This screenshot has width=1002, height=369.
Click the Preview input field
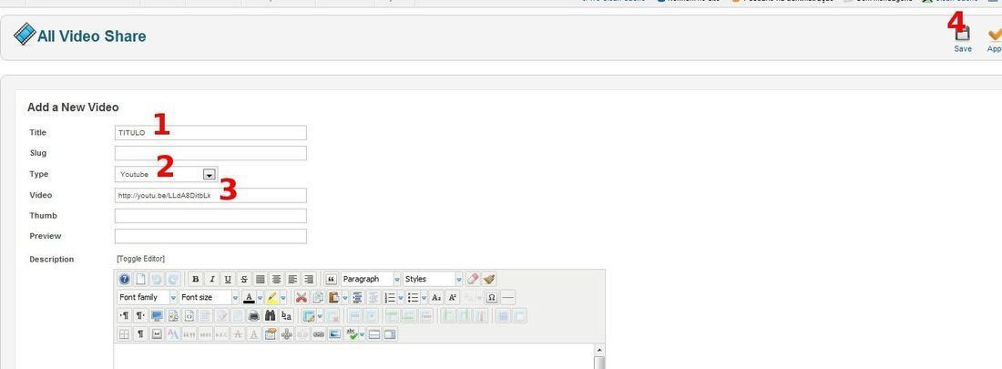(x=211, y=236)
